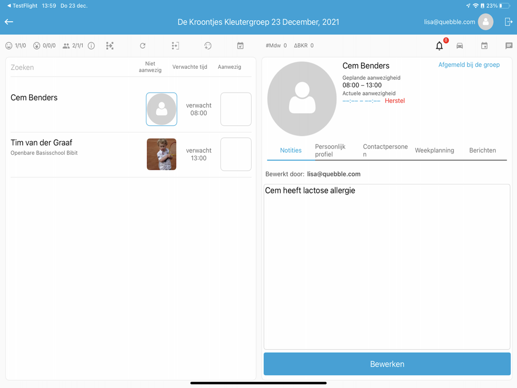Check Cem Benders as Aanwezig
Image resolution: width=517 pixels, height=388 pixels.
tap(236, 109)
